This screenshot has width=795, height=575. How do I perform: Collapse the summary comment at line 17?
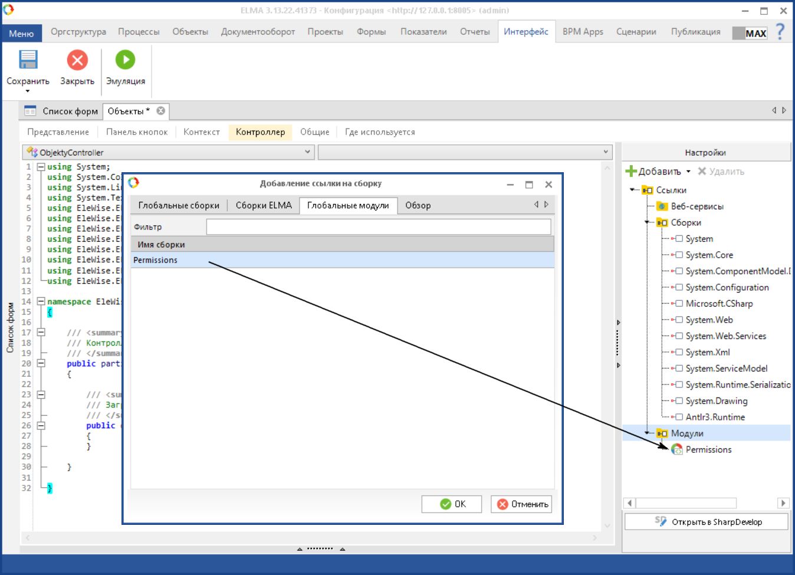(x=41, y=333)
